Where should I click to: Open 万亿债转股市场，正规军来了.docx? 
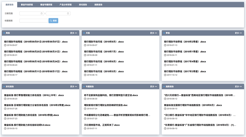click(102, 125)
